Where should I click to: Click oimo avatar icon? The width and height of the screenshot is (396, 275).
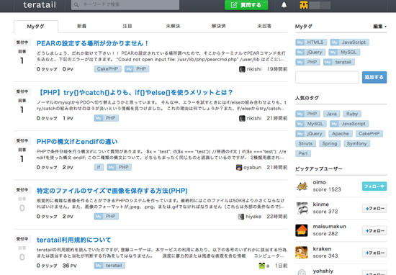pos(302,186)
